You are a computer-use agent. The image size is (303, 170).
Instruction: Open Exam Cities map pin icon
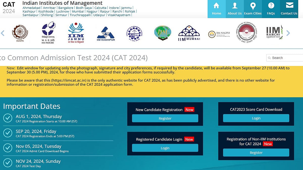click(253, 6)
